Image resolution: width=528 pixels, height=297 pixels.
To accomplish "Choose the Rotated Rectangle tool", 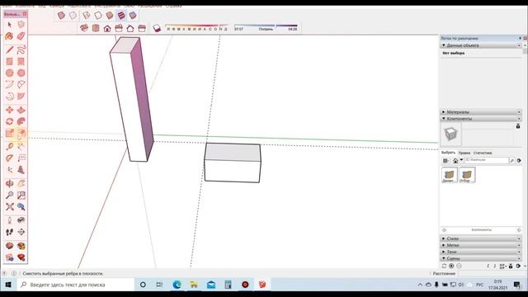I will click(21, 62).
